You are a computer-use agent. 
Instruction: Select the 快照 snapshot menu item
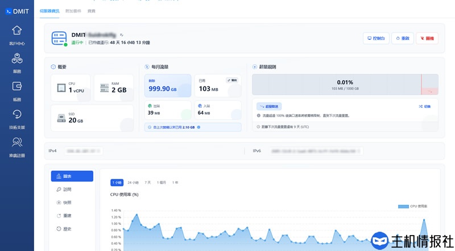72,203
